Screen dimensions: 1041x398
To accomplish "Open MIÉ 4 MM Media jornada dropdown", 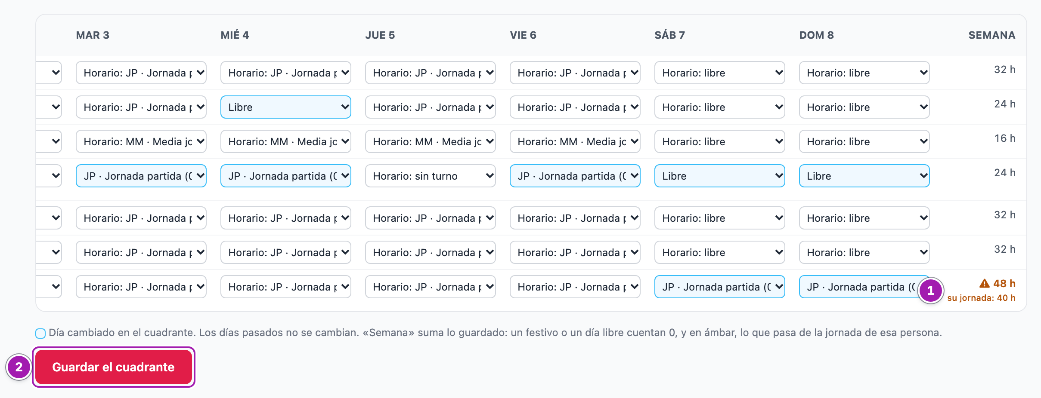I will click(x=286, y=141).
